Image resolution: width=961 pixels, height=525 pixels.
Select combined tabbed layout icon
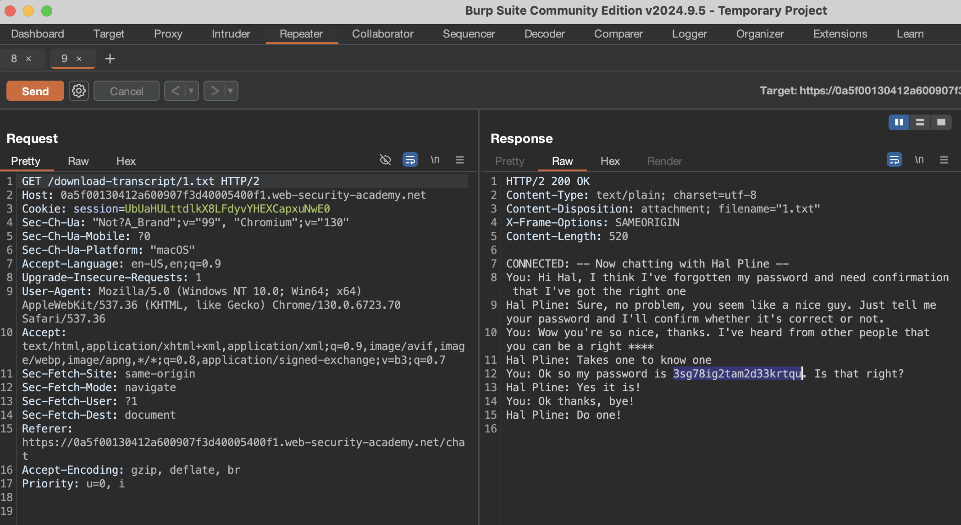tap(941, 122)
